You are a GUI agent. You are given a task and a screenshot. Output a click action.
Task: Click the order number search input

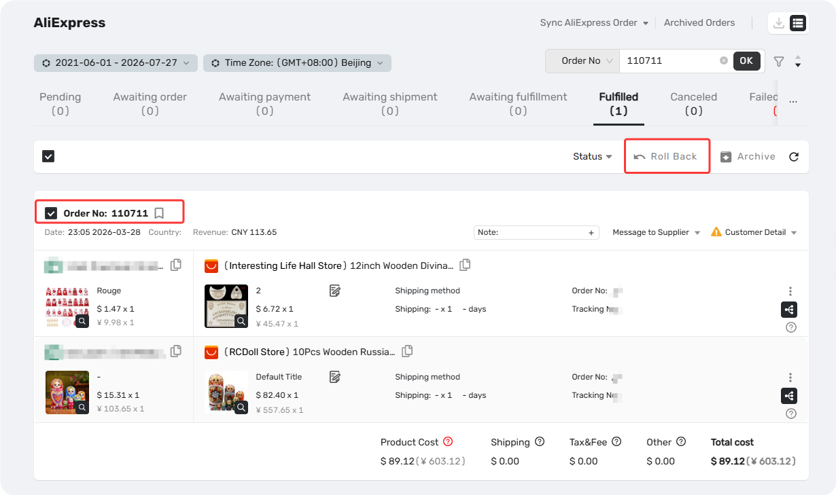(x=669, y=60)
